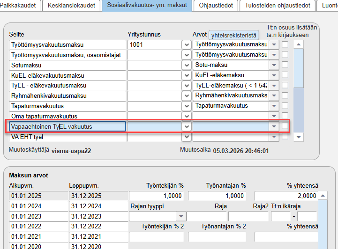
Task: Click the Tapaturmavakuutus Selite field
Action: pyautogui.click(x=67, y=106)
